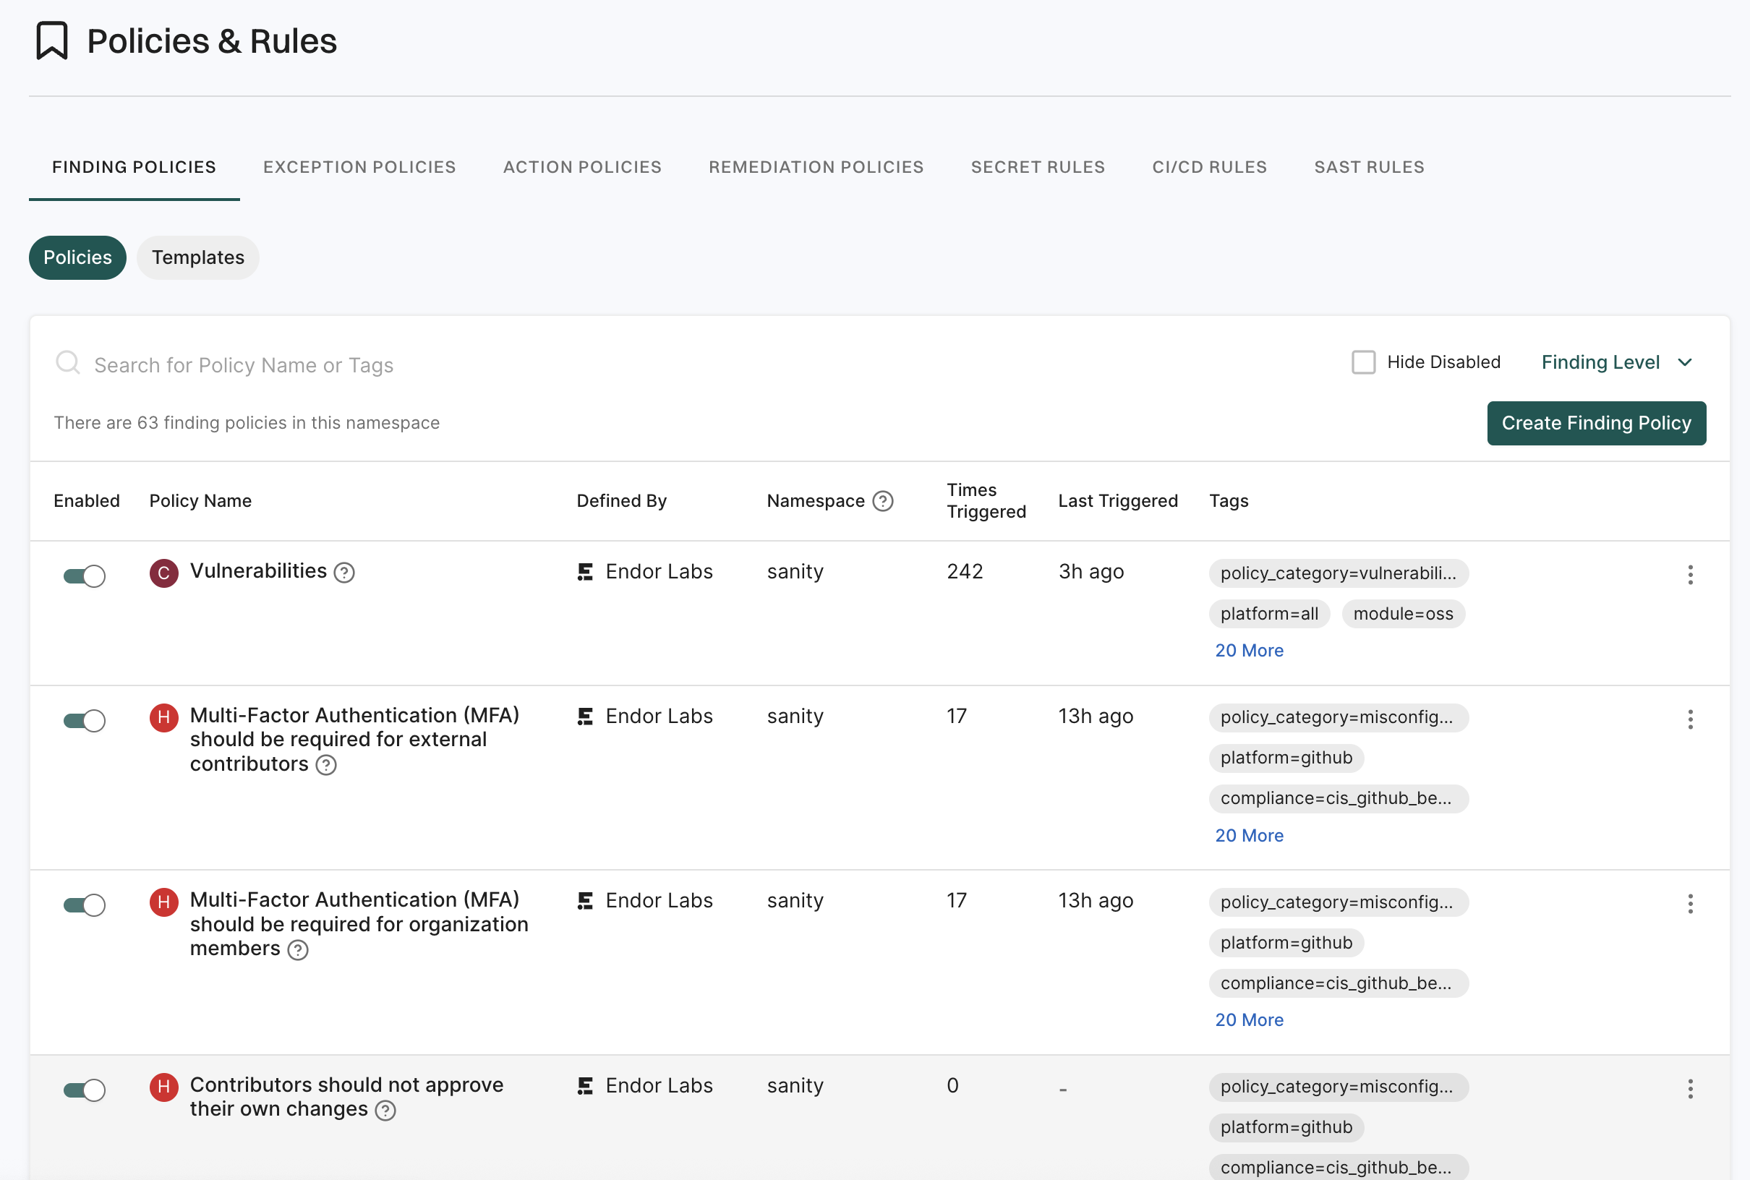Screen dimensions: 1750x1180
Task: Open more options menu for Vulnerabilities
Action: [x=1691, y=575]
